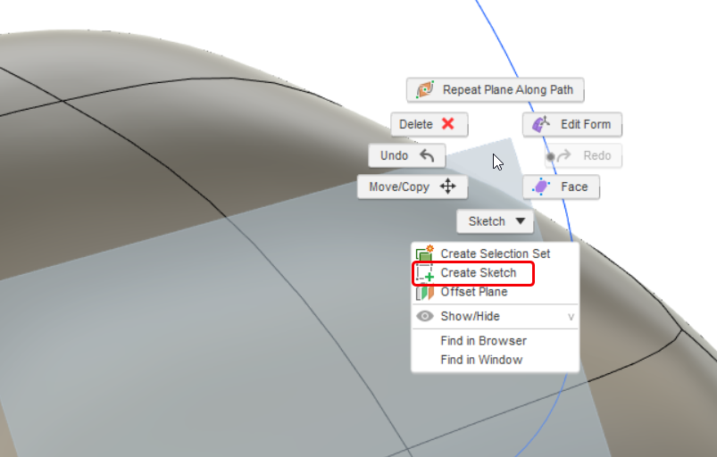Click the red X delete icon
The image size is (717, 457).
[x=448, y=124]
